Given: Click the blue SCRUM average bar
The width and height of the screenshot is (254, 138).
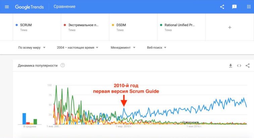Looking at the screenshot, I should 24,119.
